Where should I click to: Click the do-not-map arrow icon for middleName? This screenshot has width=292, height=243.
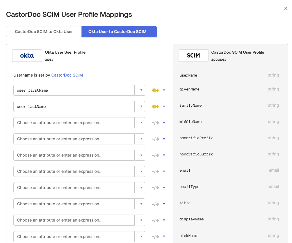156,123
